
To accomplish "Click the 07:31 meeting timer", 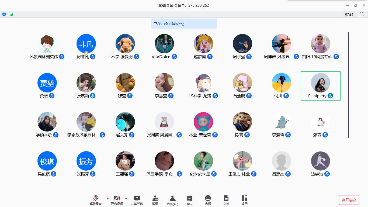I will [x=349, y=14].
